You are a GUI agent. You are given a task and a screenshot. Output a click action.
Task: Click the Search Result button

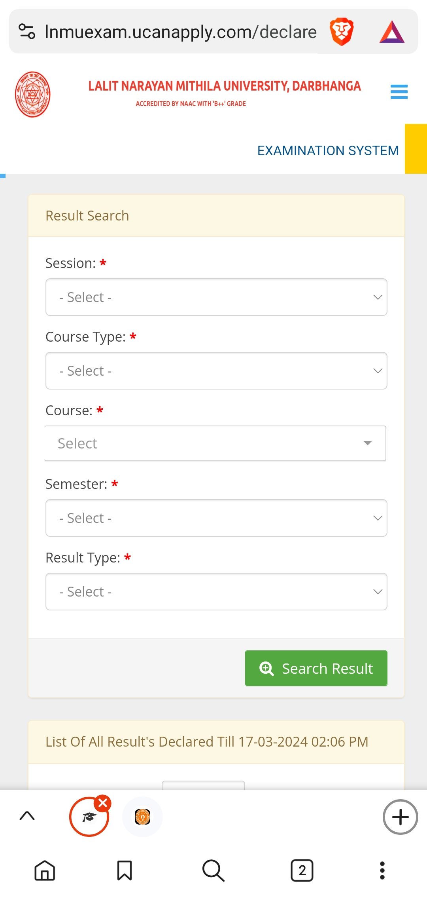pos(316,668)
